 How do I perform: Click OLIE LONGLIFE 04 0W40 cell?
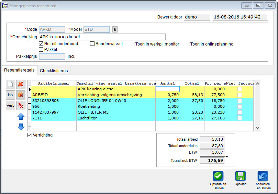coord(116,101)
